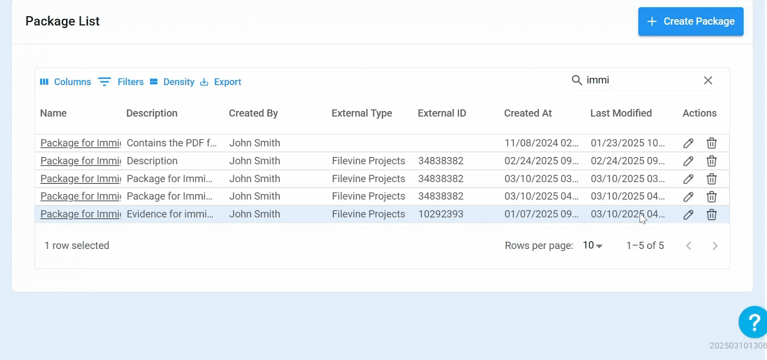Viewport: 767px width, 360px height.
Task: Edit the package created 11/08/2024
Action: (x=688, y=143)
